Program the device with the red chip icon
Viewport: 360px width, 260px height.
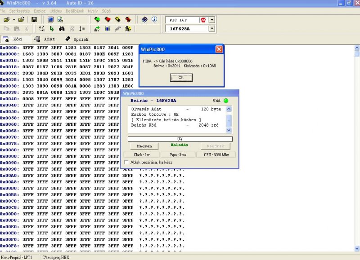point(108,20)
